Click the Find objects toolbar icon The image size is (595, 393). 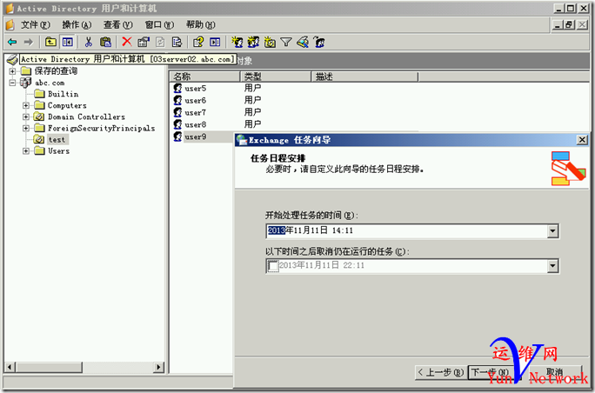coord(303,42)
